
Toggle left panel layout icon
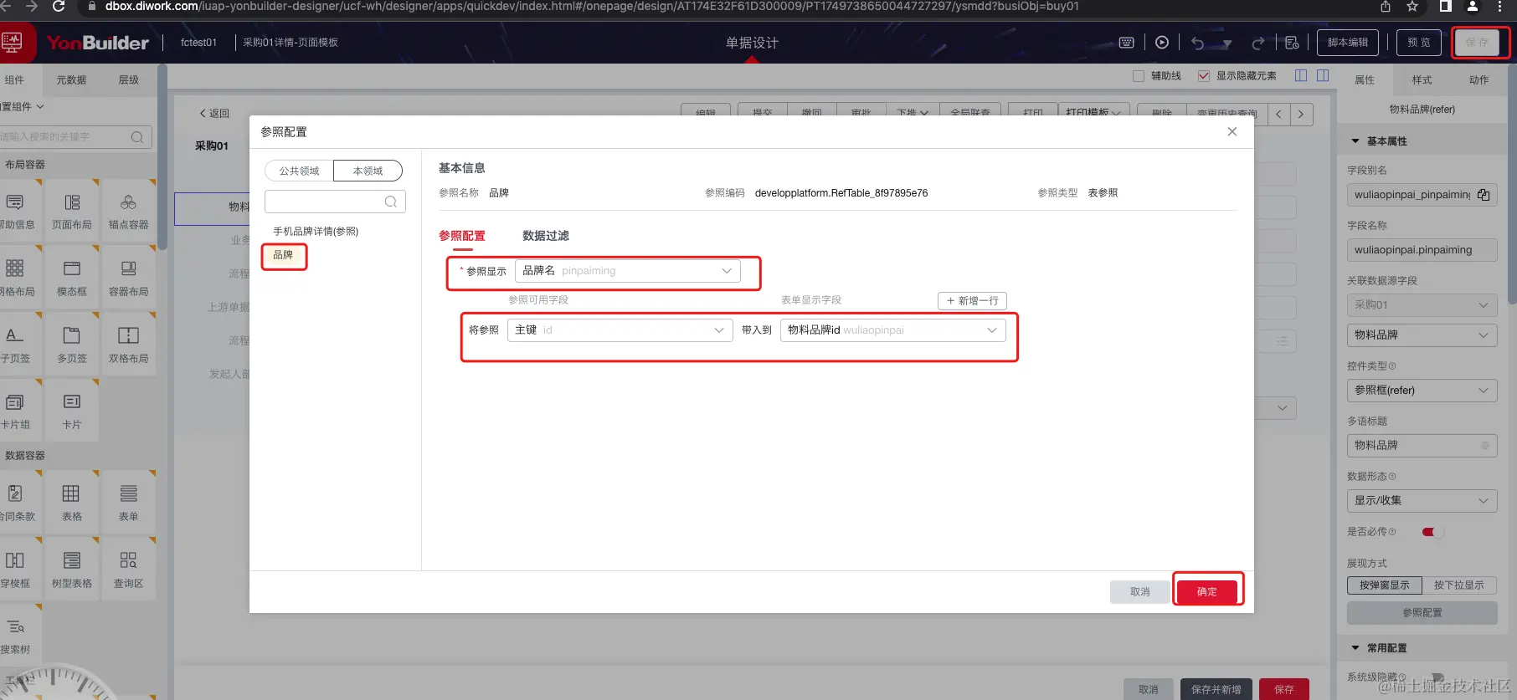(1301, 75)
